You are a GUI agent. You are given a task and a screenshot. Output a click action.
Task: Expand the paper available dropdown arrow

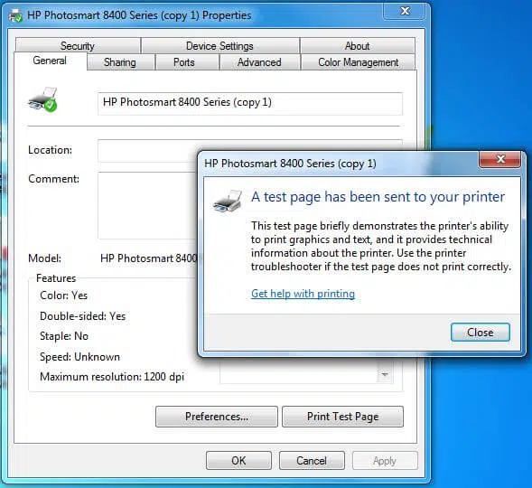[385, 374]
